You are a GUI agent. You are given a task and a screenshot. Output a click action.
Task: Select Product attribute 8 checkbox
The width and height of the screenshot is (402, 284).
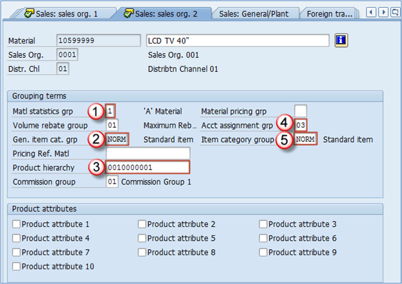(x=143, y=253)
